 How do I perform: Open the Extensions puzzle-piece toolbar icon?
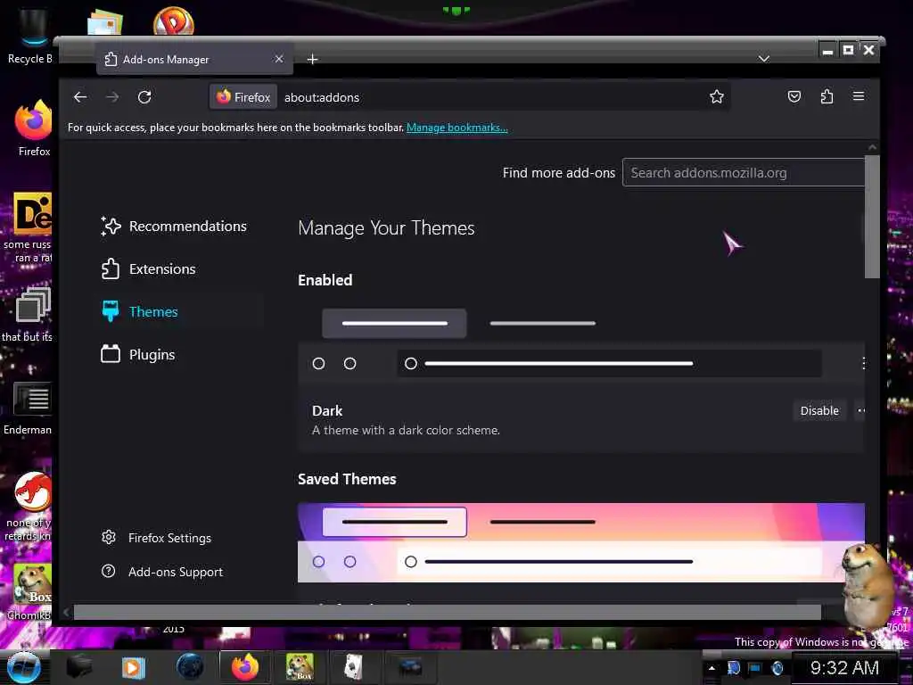(827, 96)
